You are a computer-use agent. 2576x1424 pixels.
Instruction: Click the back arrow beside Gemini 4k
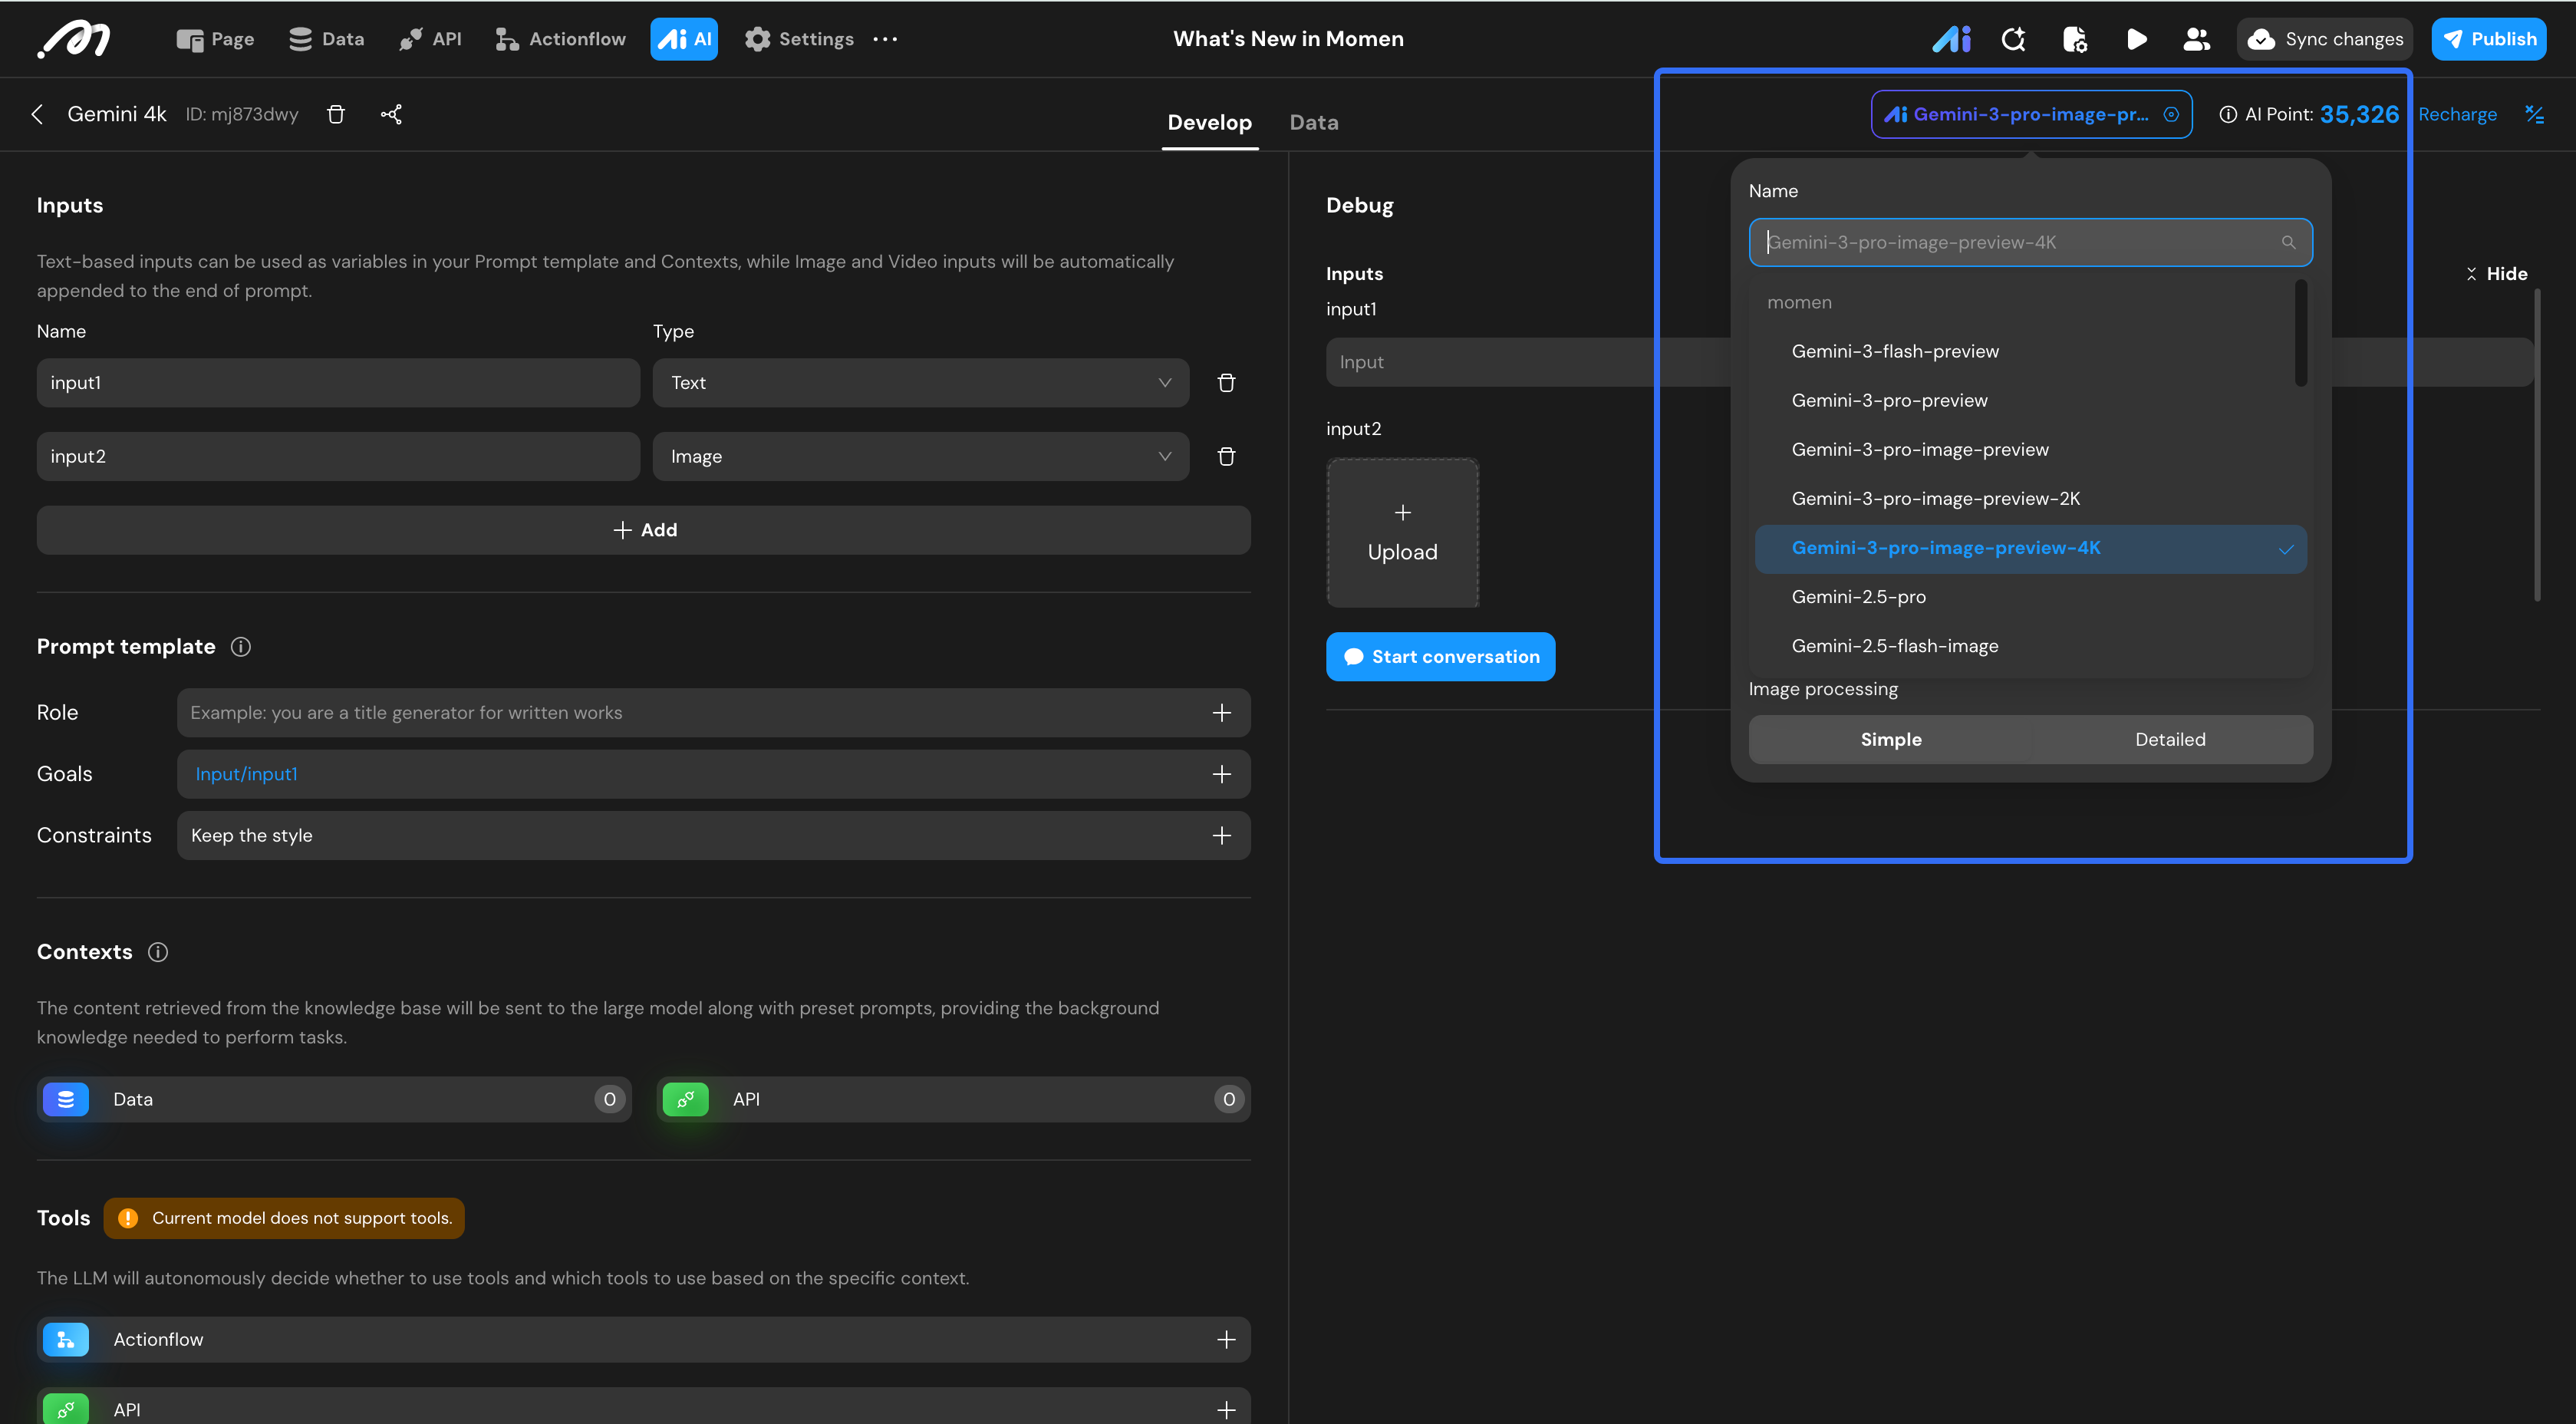point(37,114)
